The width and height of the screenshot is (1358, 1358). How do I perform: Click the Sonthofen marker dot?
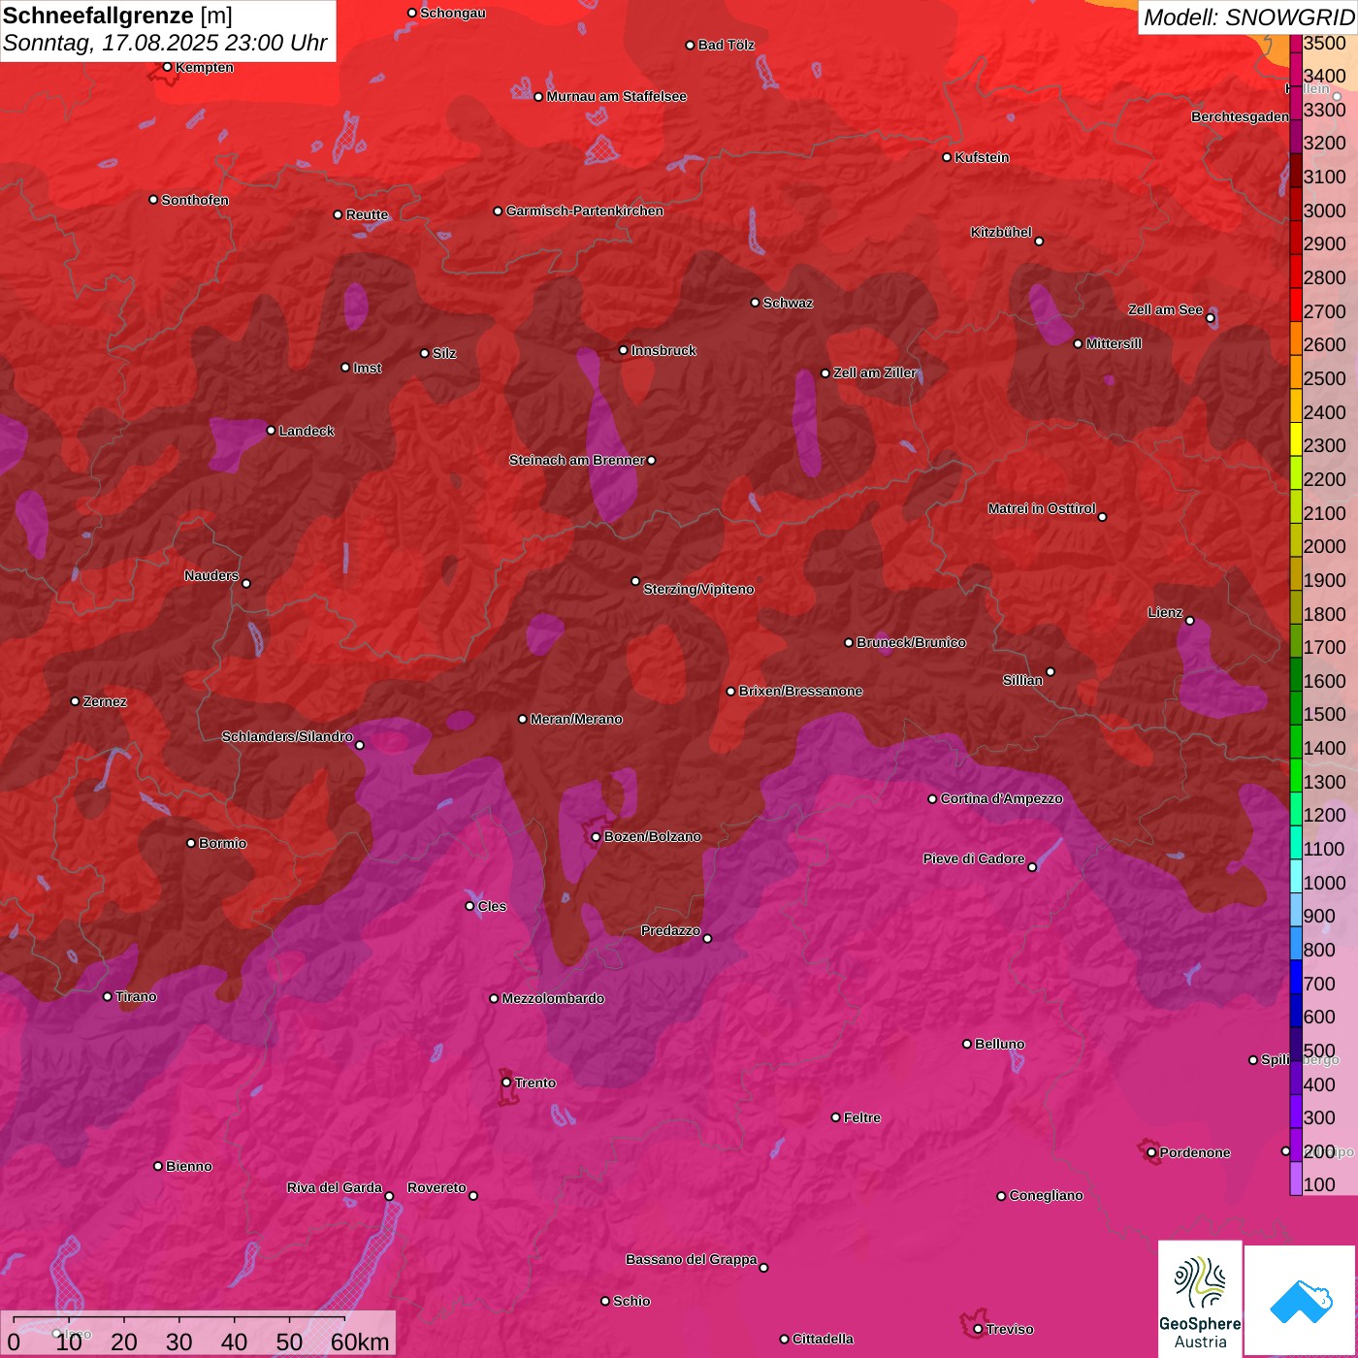point(153,200)
